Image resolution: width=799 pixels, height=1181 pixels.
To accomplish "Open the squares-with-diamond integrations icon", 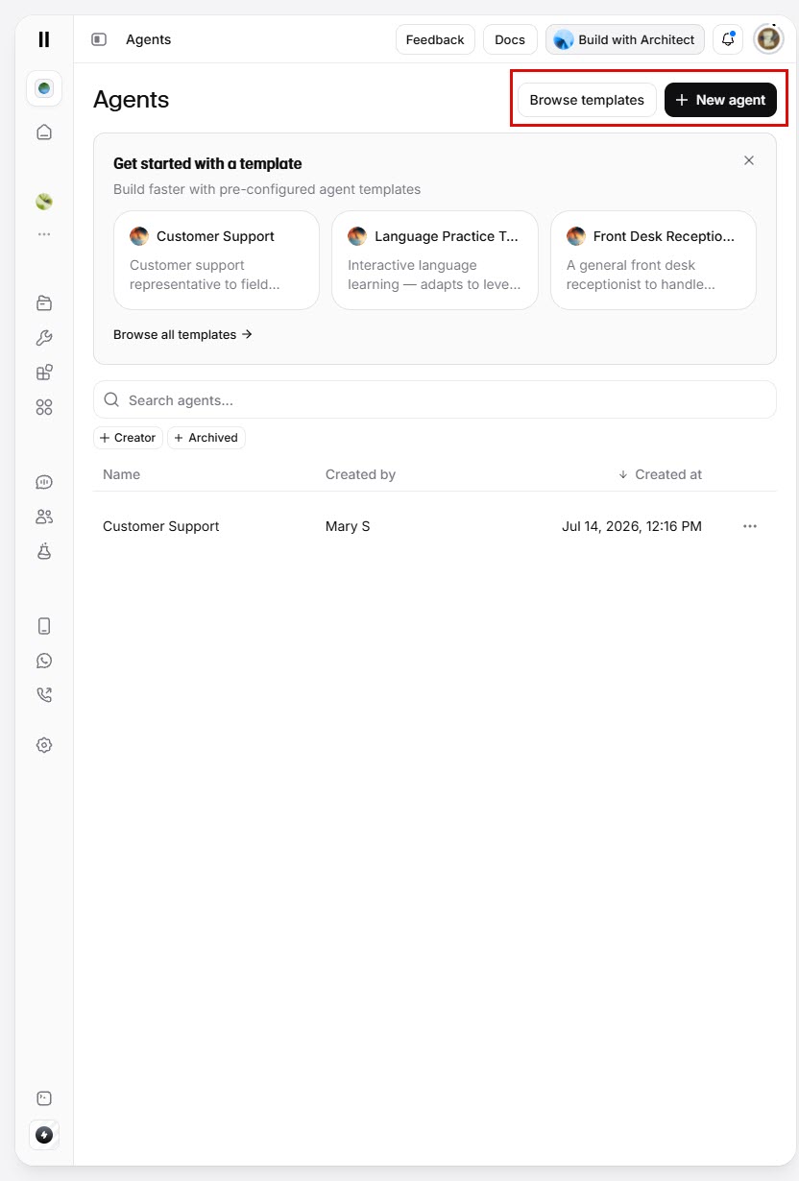I will click(x=44, y=373).
